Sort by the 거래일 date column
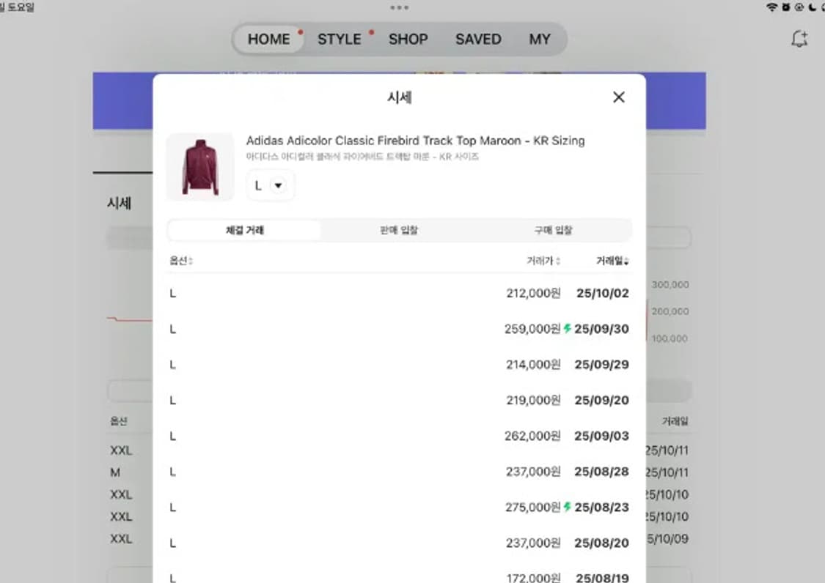825x583 pixels. click(x=612, y=261)
